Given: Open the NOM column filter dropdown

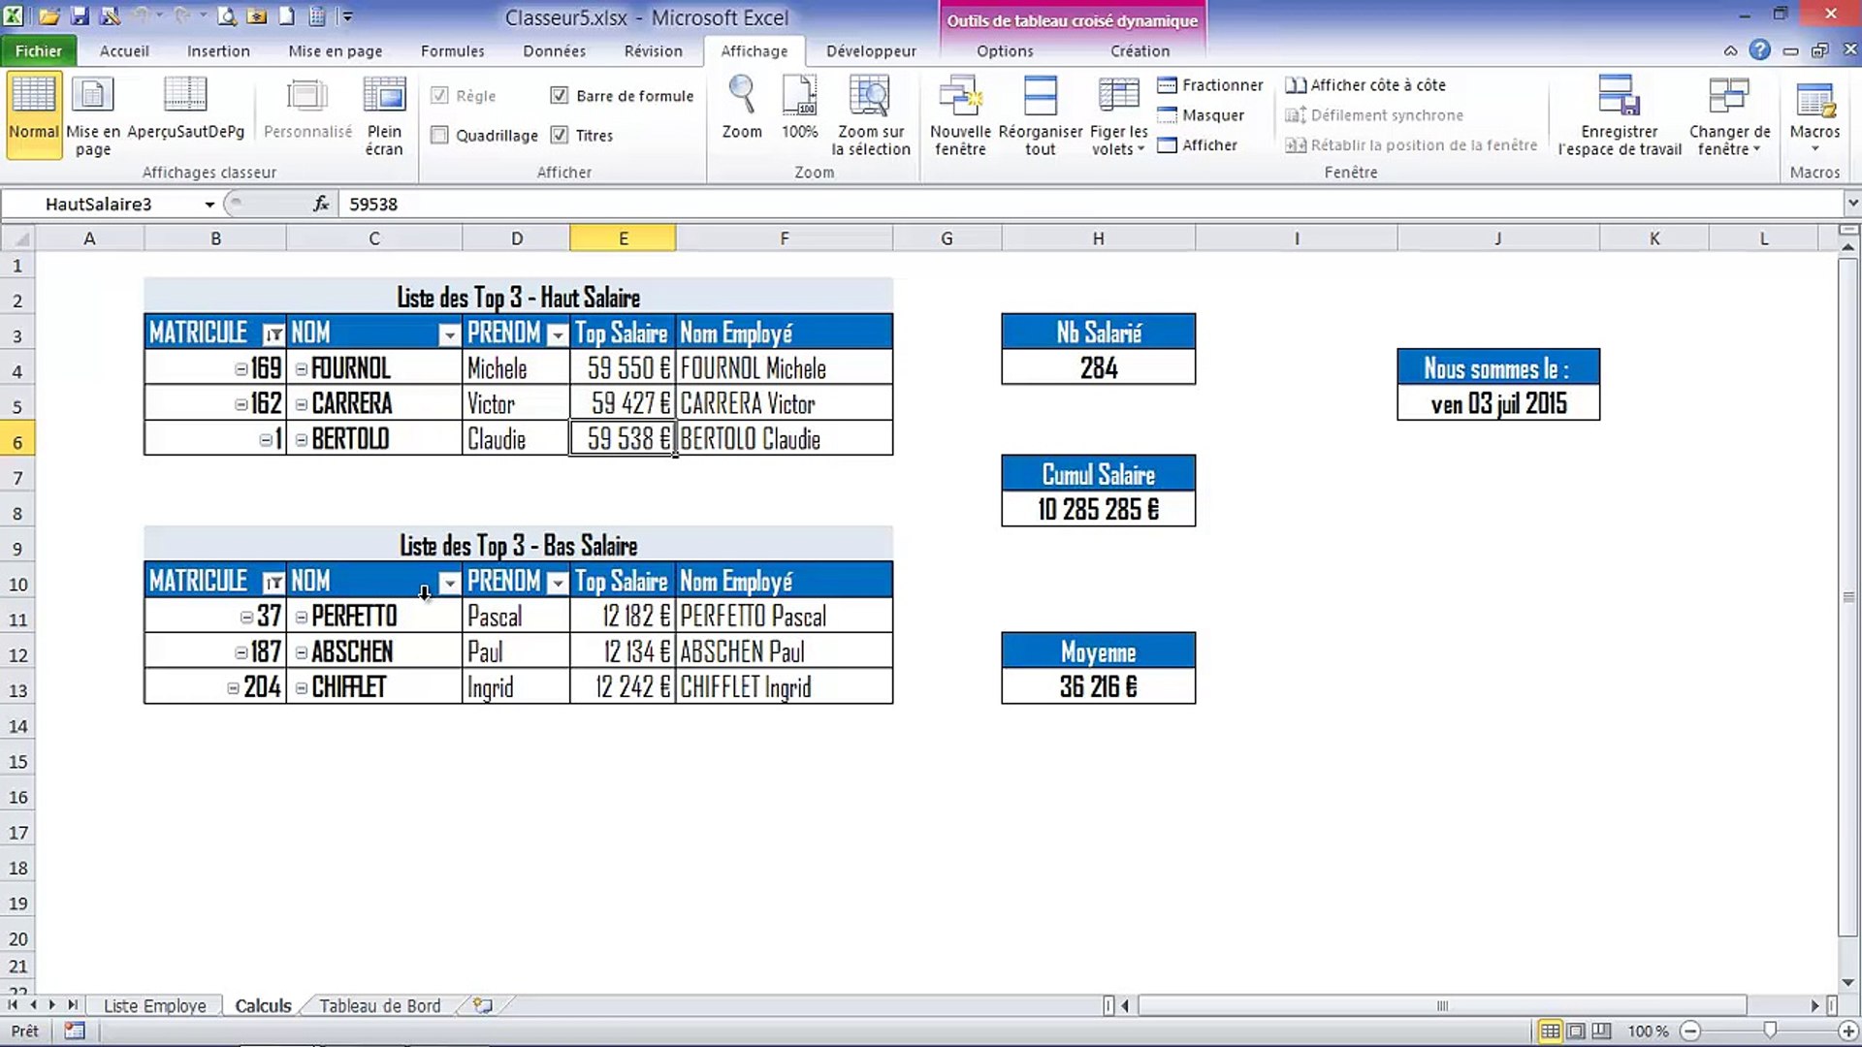Looking at the screenshot, I should (449, 333).
